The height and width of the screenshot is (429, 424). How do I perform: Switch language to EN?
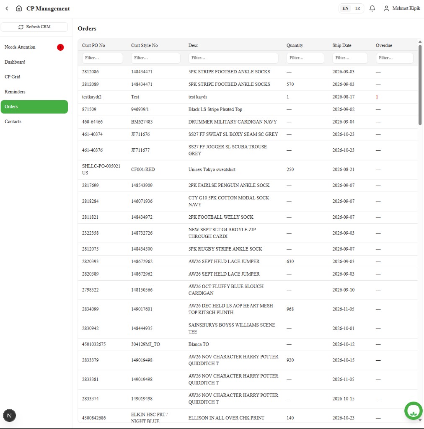[345, 8]
